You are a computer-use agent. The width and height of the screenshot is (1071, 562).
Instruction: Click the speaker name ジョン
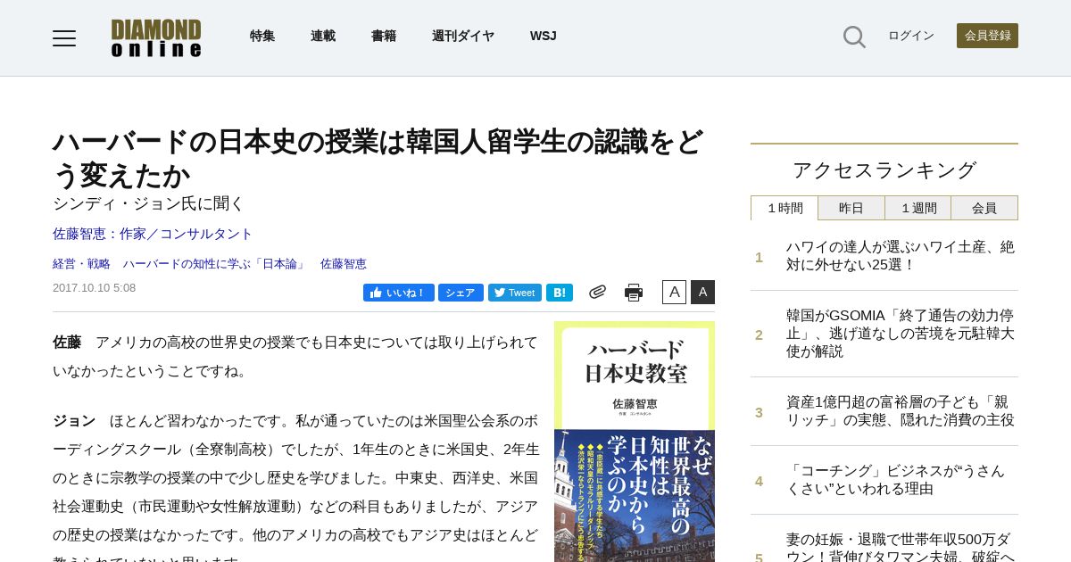click(x=74, y=421)
